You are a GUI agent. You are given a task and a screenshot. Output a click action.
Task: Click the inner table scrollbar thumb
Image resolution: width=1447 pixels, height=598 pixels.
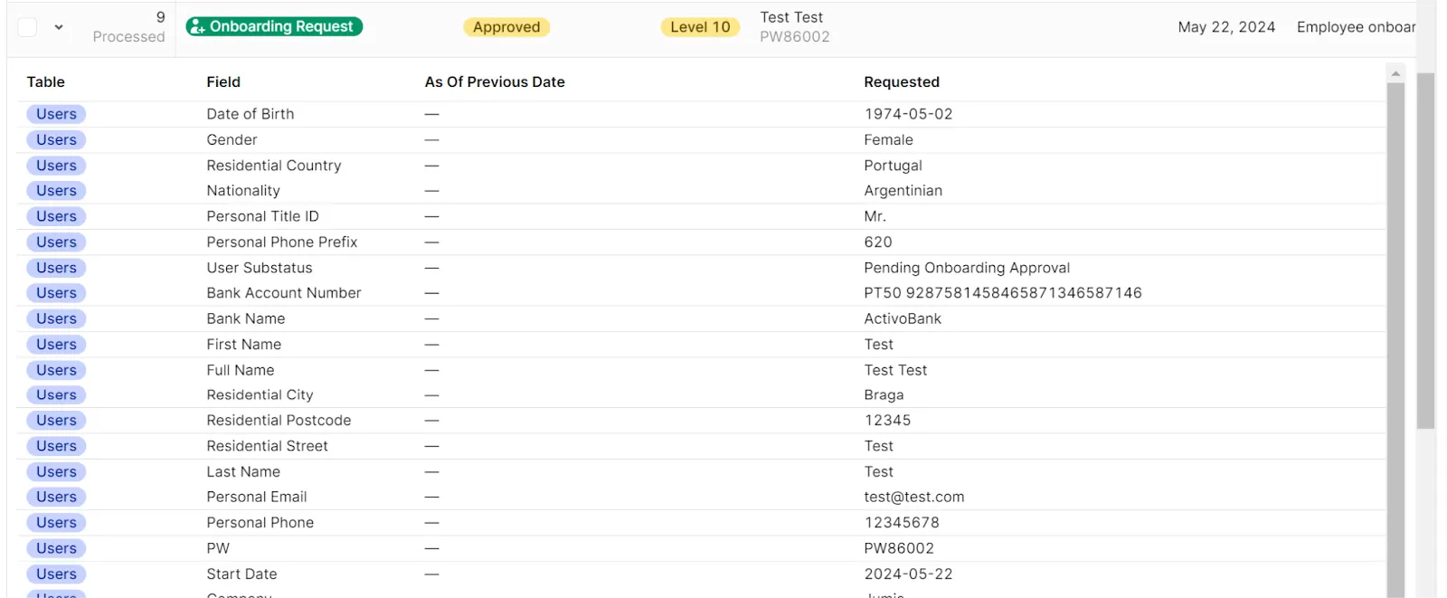(x=1395, y=339)
